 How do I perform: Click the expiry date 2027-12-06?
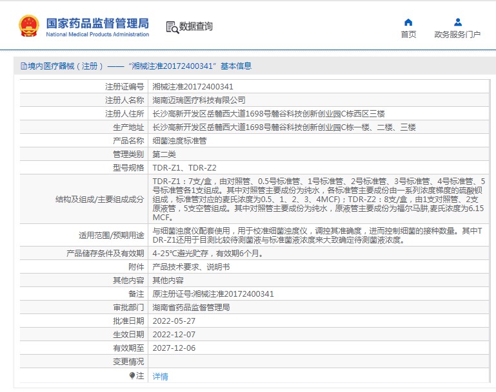174,348
